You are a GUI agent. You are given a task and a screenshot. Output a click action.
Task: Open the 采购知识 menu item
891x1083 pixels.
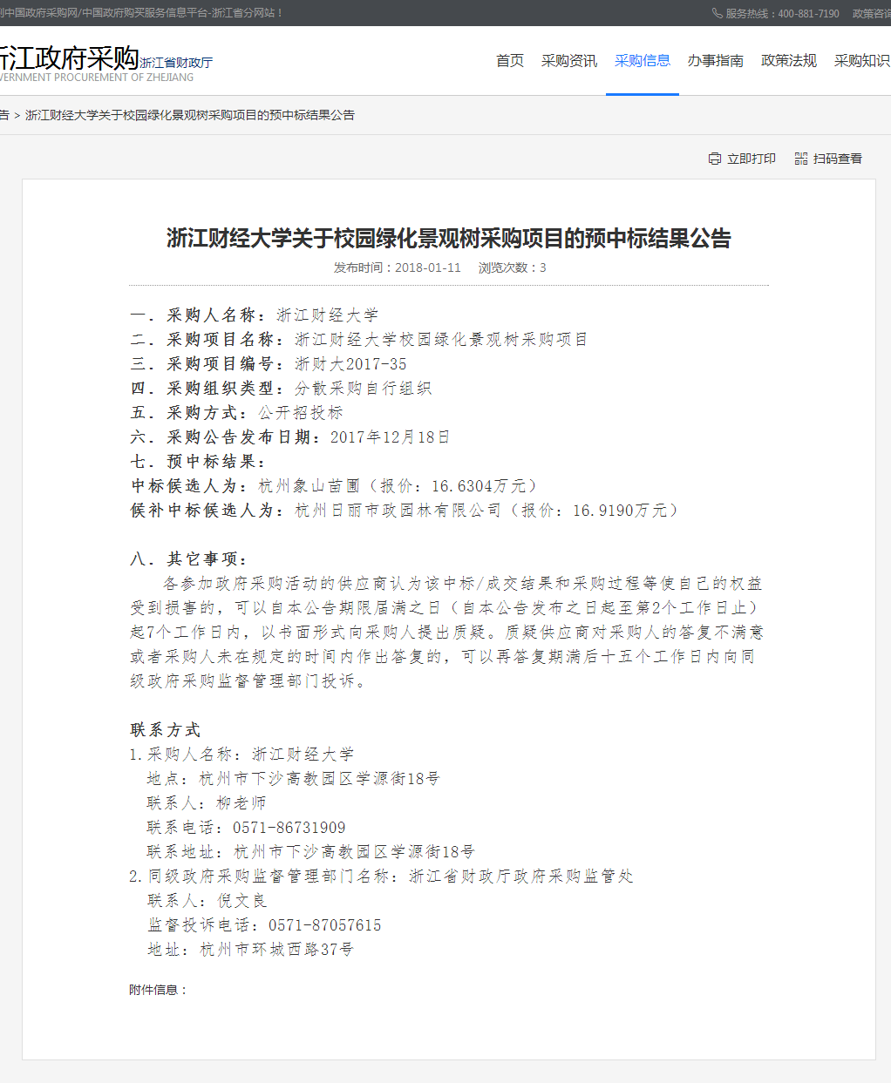(861, 60)
